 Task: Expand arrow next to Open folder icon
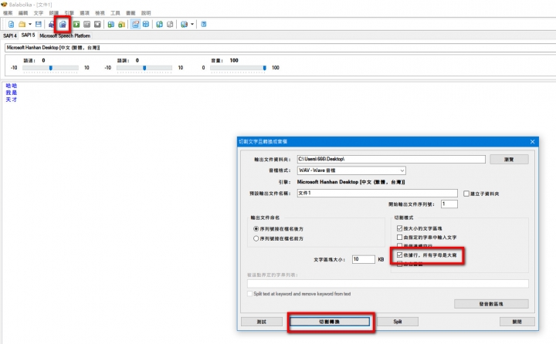[x=30, y=25]
